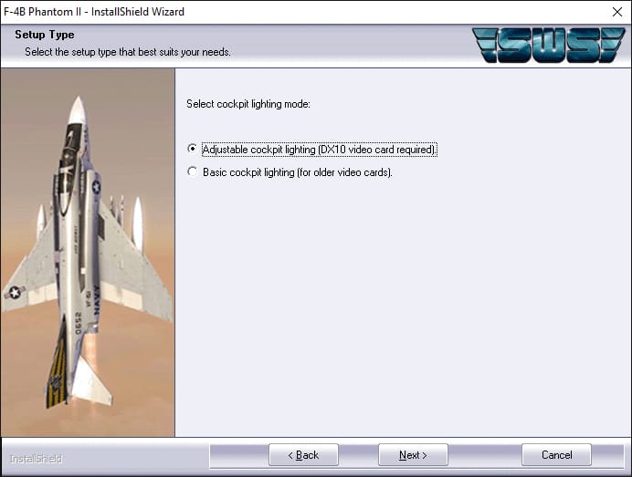The height and width of the screenshot is (477, 632).
Task: Click 'Select cockpit lighting mode:' label
Action: [248, 104]
